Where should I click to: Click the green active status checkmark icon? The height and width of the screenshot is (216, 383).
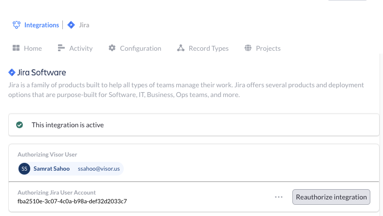point(19,125)
